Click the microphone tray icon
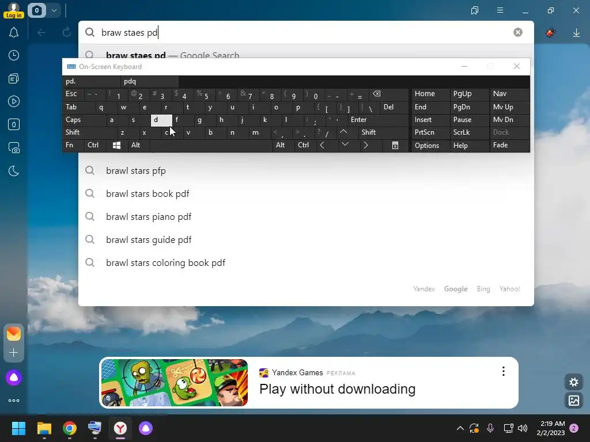 pos(490,428)
